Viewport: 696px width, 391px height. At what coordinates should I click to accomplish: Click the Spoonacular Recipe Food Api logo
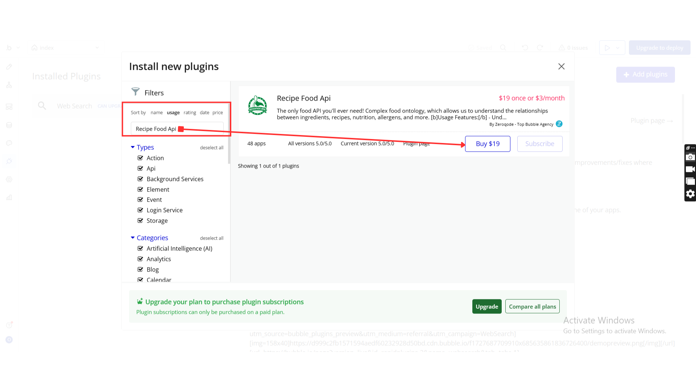tap(257, 105)
